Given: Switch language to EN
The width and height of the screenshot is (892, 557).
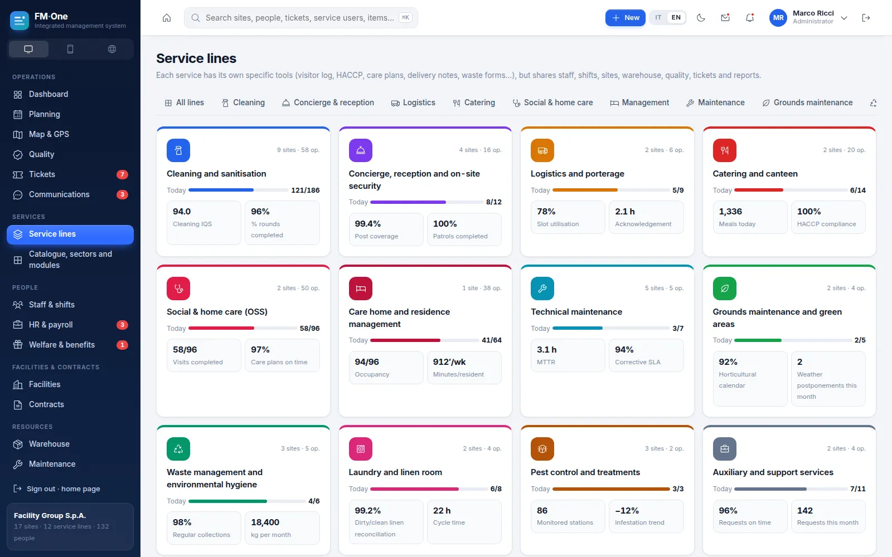Looking at the screenshot, I should pos(676,18).
